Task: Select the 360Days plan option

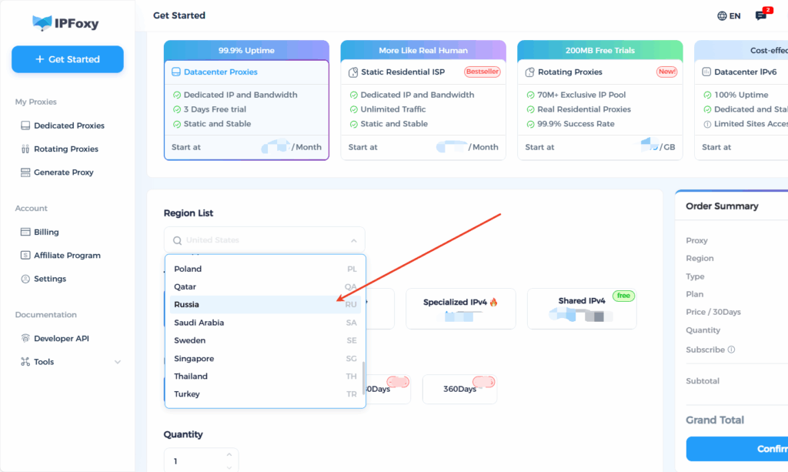Action: pyautogui.click(x=460, y=389)
